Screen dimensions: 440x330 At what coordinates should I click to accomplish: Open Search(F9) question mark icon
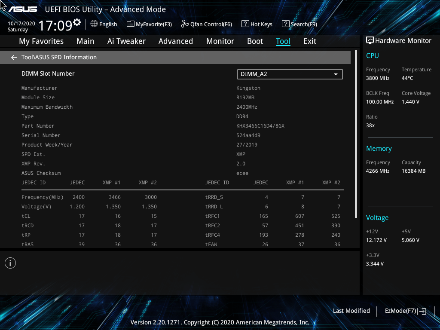coord(285,24)
